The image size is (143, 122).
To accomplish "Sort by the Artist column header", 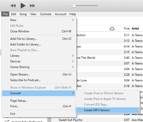I will click(135, 29).
